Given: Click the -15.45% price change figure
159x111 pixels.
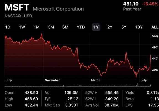Looking at the screenshot, I should click(x=150, y=4).
